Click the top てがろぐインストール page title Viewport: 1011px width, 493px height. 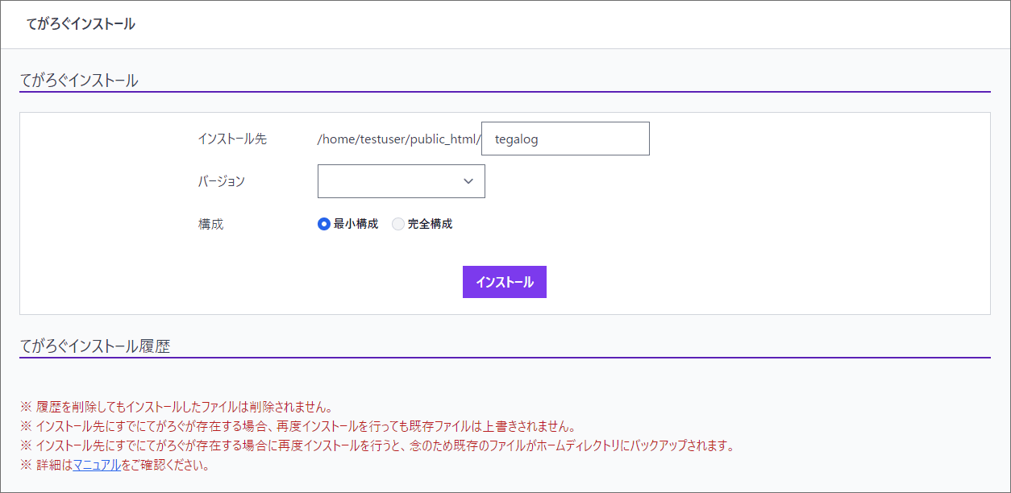coord(81,24)
